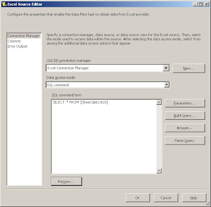Maximize the Excel Source Editor window

(200, 4)
